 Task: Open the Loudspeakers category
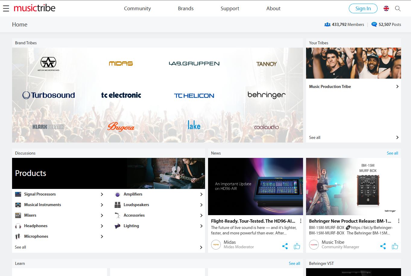click(136, 205)
